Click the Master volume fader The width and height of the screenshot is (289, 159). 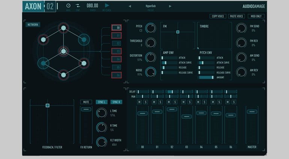252,111
